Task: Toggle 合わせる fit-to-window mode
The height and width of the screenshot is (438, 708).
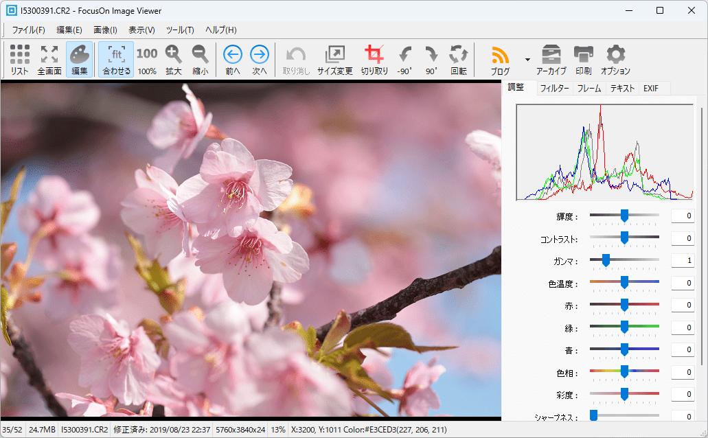Action: (116, 60)
